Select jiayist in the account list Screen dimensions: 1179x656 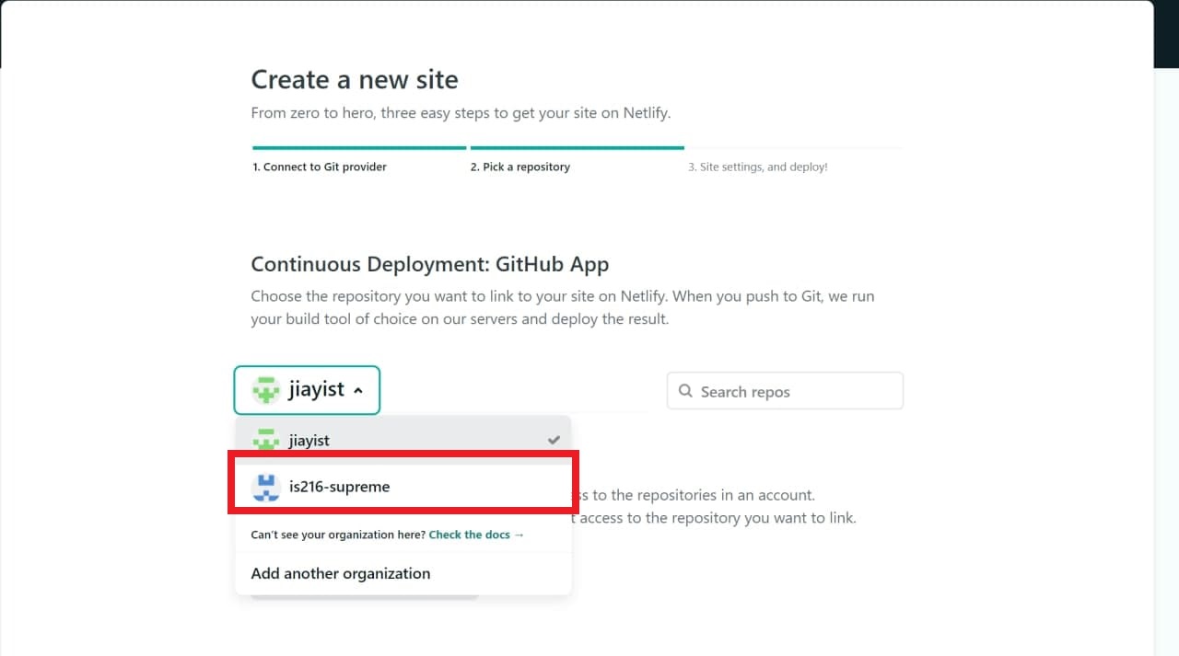[403, 440]
